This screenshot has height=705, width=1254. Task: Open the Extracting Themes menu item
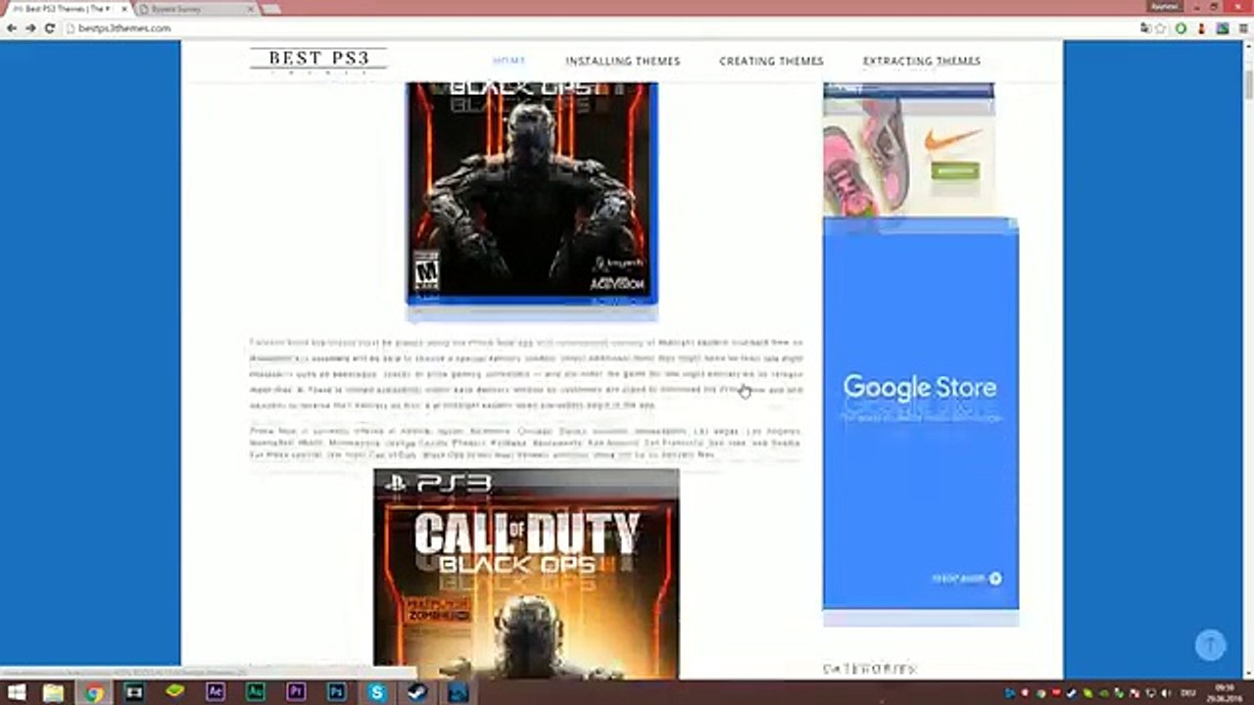922,61
